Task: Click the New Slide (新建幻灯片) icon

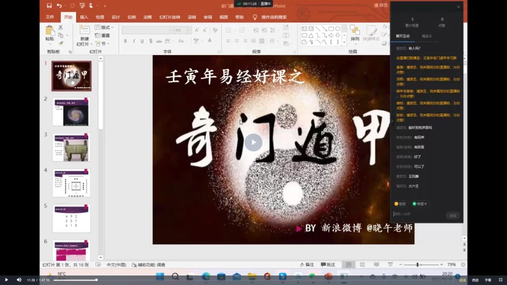Action: click(x=84, y=32)
